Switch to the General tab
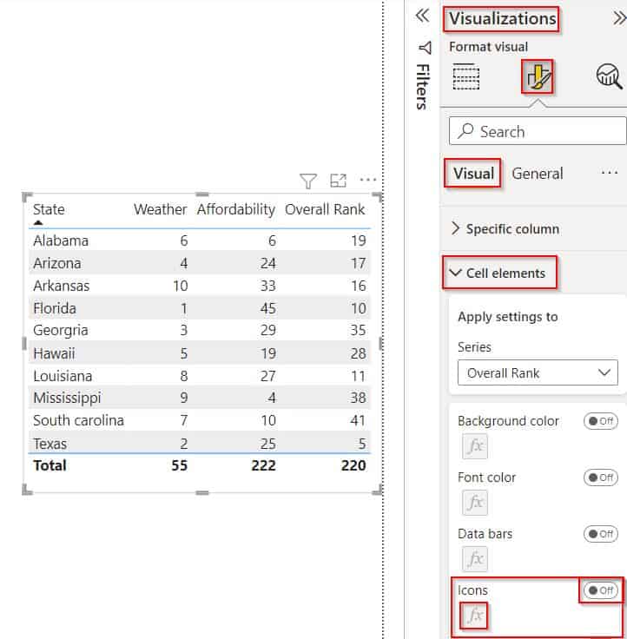 pos(538,173)
